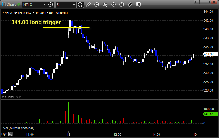Toggle the blue window link indicator
The height and width of the screenshot is (138, 219).
[4, 5]
